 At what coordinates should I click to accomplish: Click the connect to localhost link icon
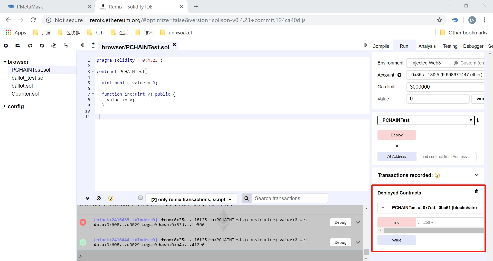[x=66, y=46]
